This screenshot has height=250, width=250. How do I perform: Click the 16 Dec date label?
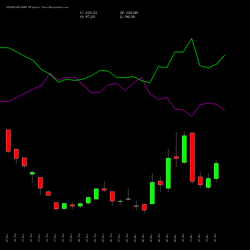pos(215,238)
